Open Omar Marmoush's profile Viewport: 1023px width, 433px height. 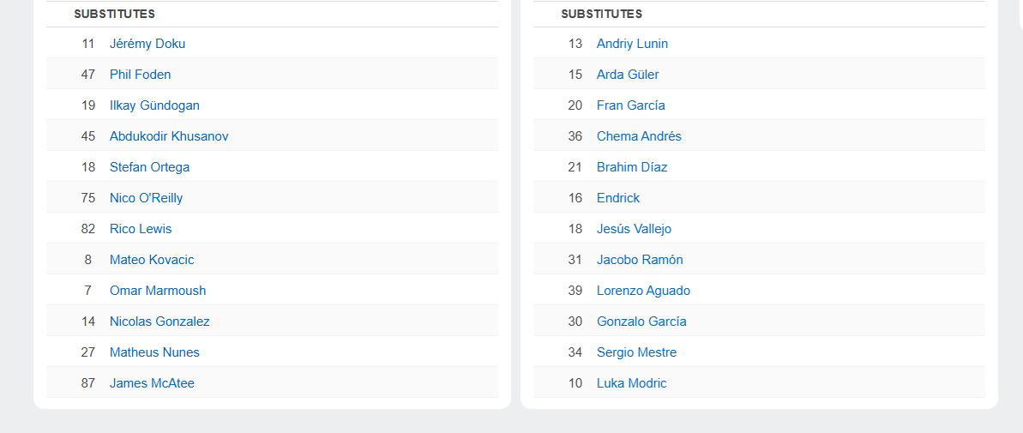pos(158,291)
